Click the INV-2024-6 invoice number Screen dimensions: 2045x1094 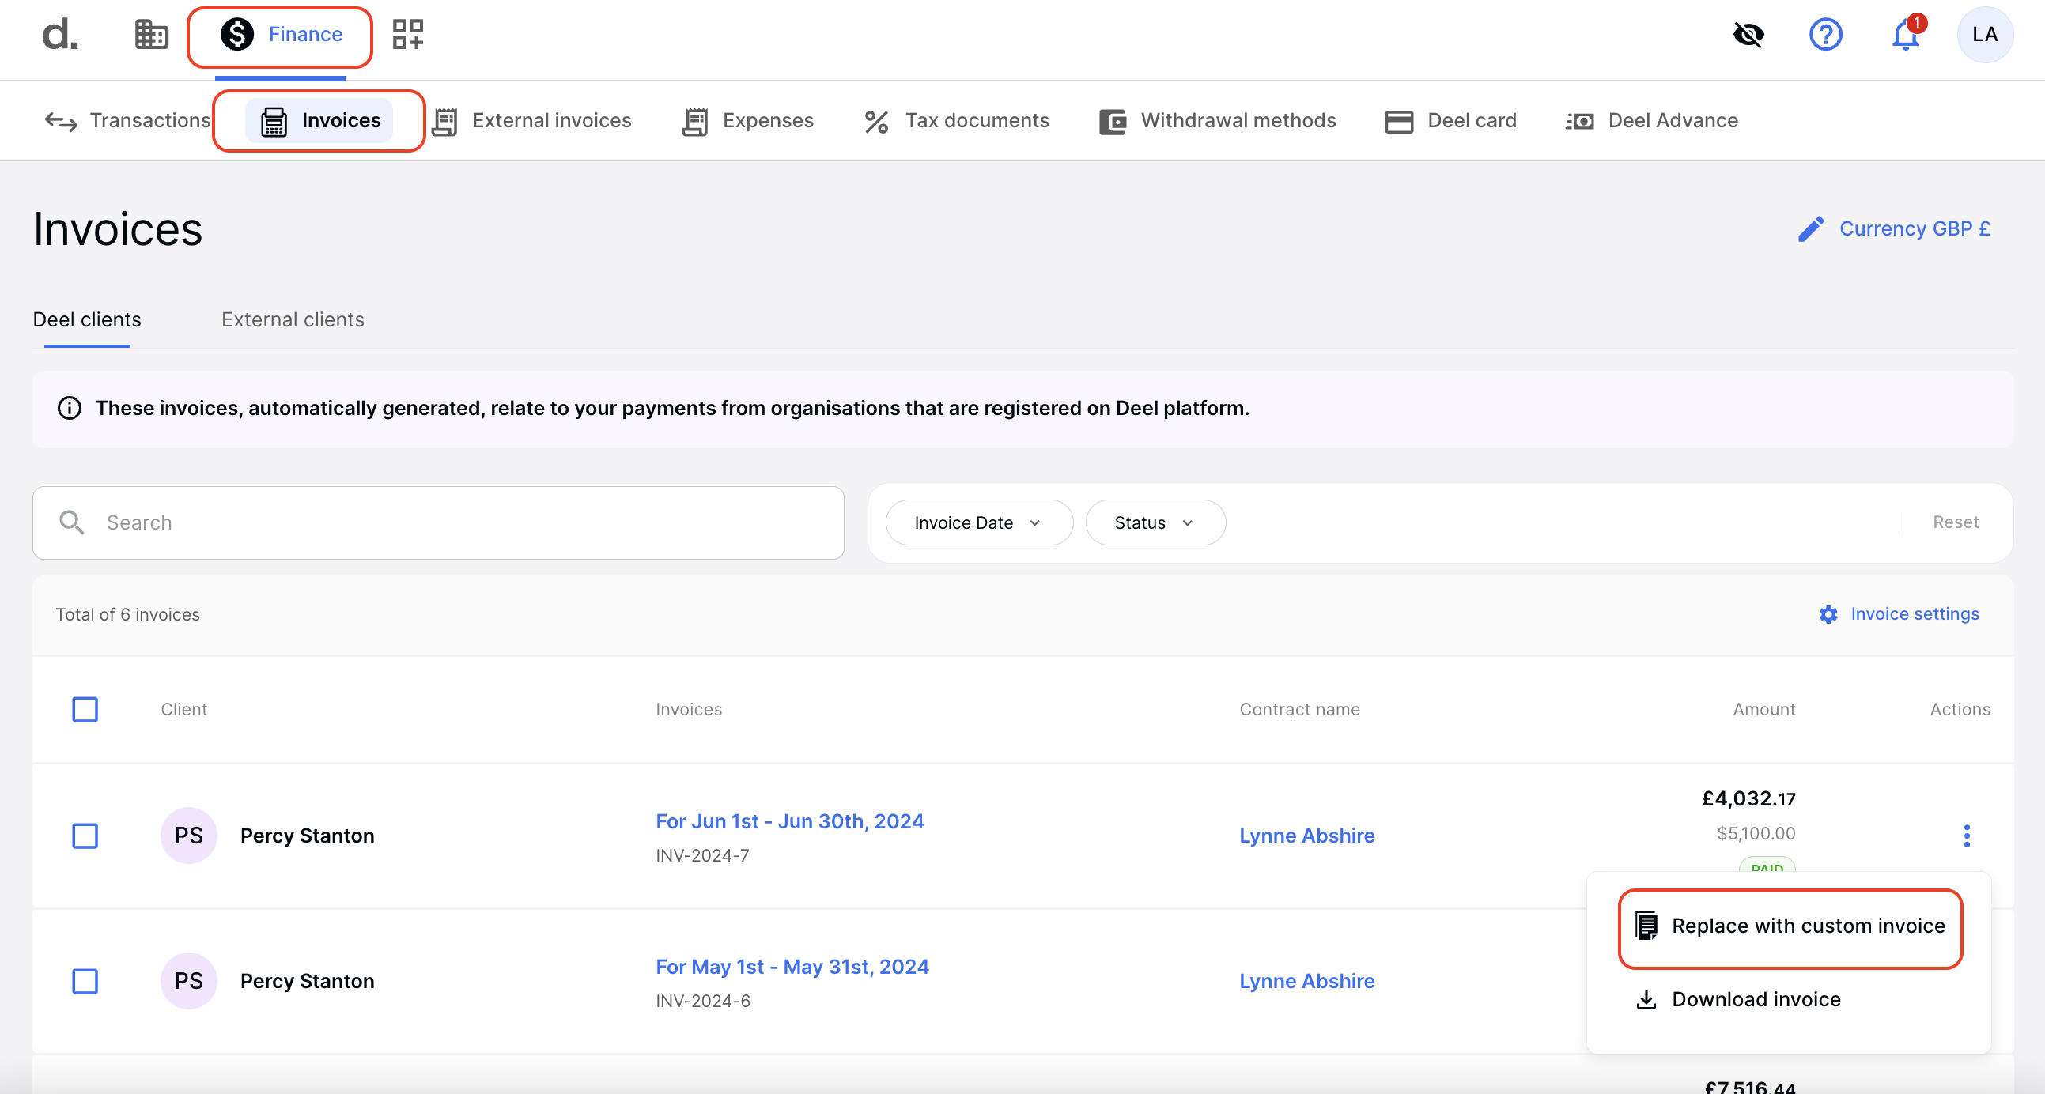(702, 1002)
